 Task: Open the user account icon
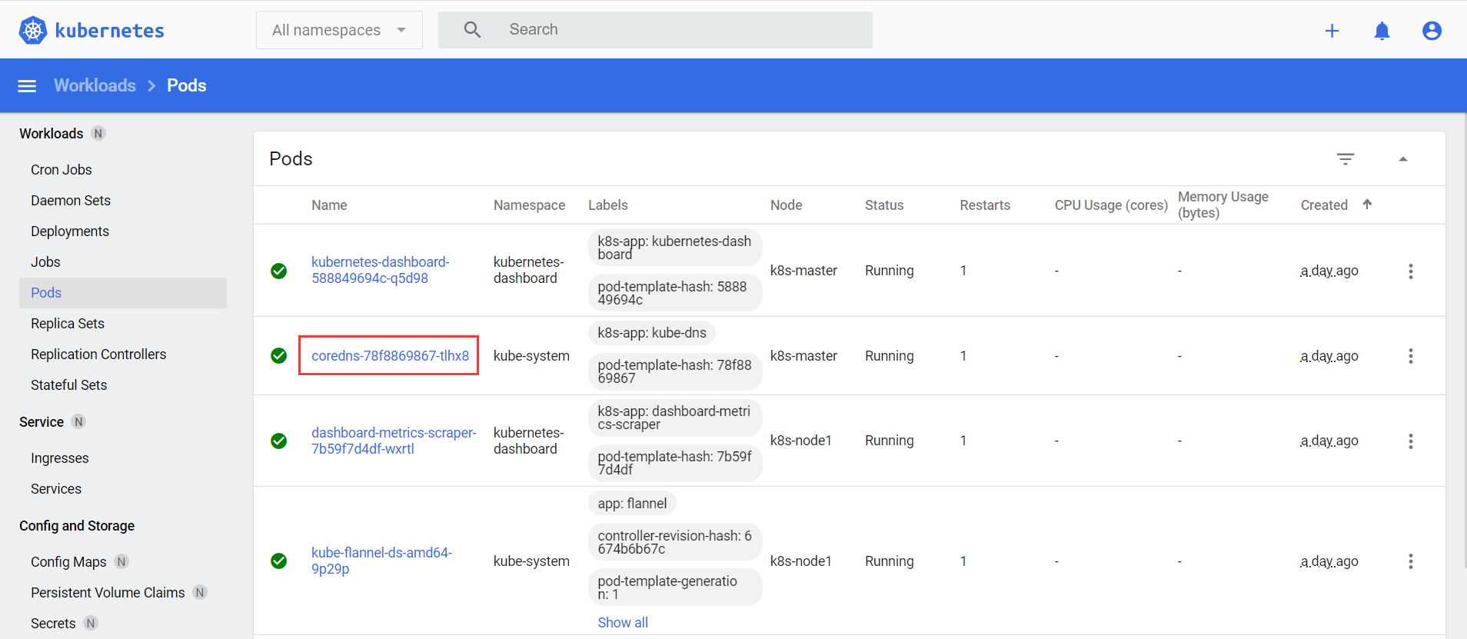[1432, 31]
